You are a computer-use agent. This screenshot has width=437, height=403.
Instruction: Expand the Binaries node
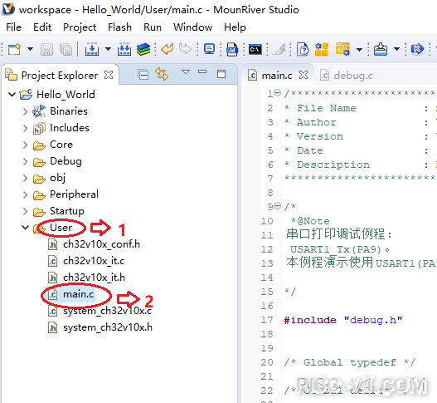tap(26, 111)
